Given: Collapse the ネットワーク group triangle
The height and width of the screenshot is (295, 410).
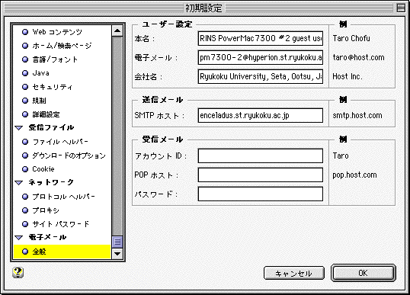Looking at the screenshot, I should [18, 182].
